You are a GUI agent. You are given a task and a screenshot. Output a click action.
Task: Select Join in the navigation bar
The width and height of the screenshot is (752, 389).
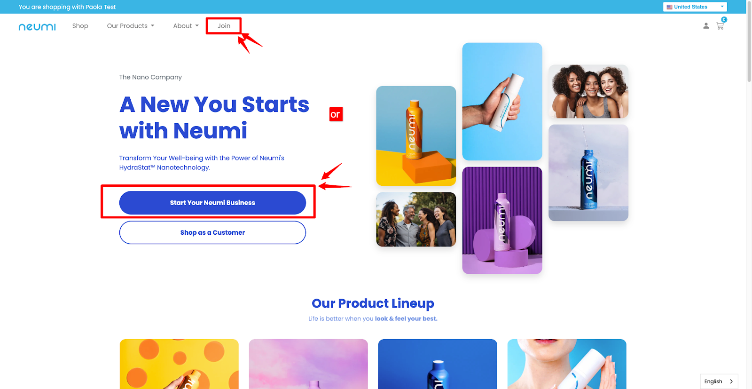(x=224, y=26)
